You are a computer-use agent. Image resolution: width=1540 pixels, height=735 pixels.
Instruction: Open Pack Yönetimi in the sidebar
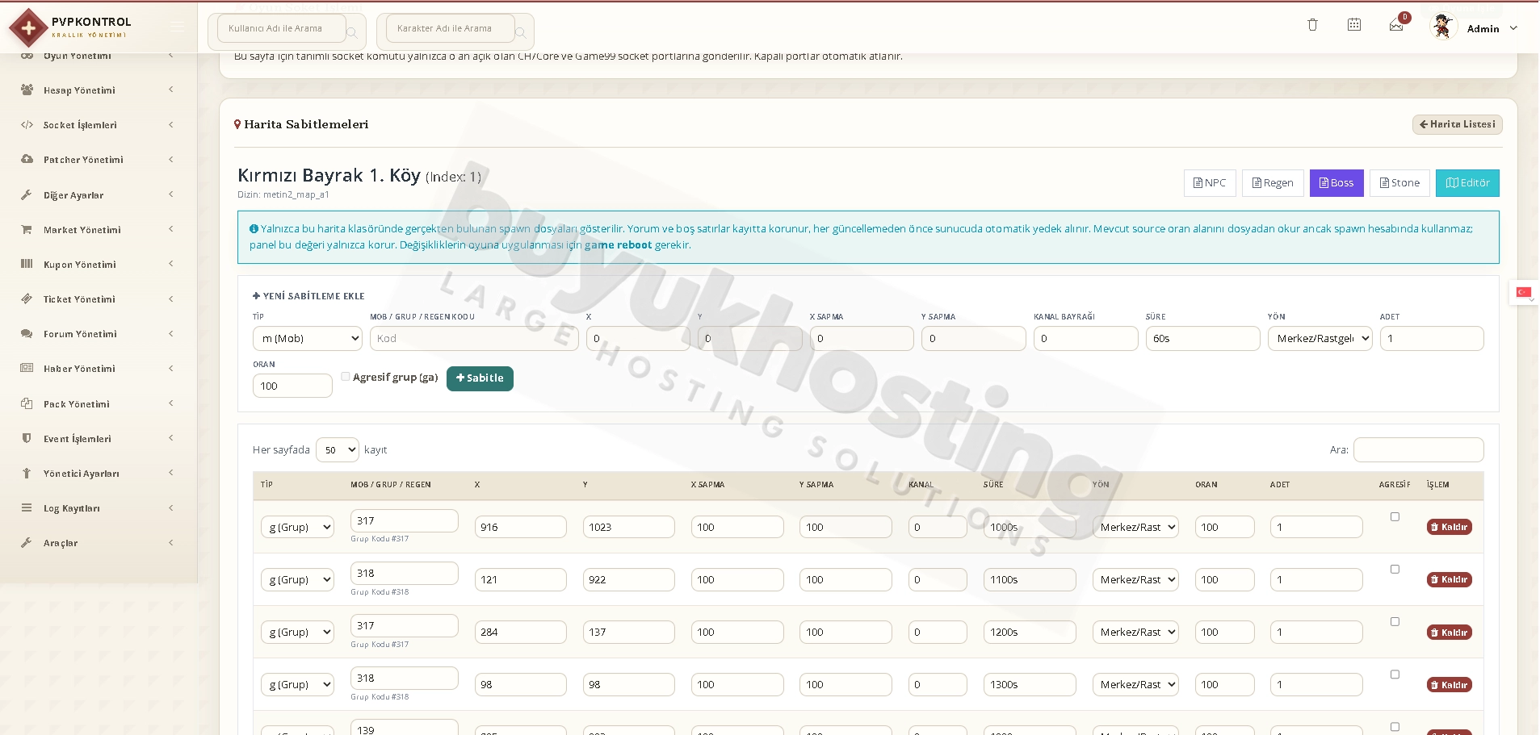pos(99,403)
